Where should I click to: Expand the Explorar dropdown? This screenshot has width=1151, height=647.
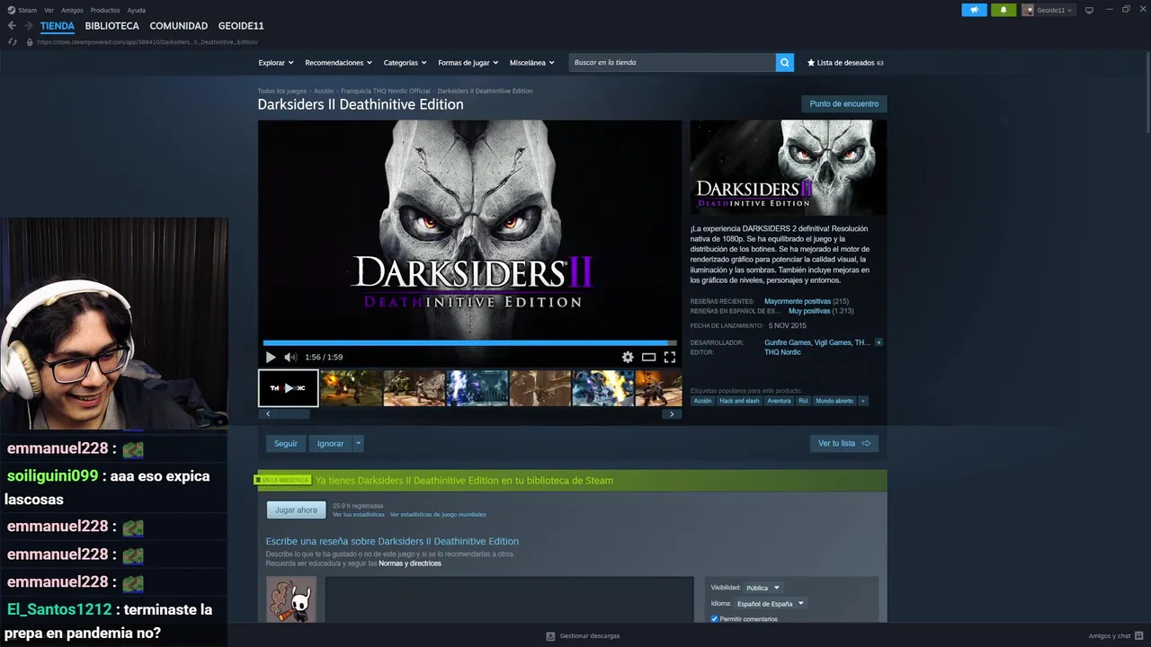pyautogui.click(x=276, y=63)
